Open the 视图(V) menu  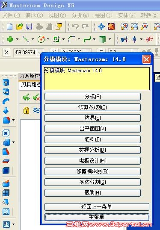point(57,15)
